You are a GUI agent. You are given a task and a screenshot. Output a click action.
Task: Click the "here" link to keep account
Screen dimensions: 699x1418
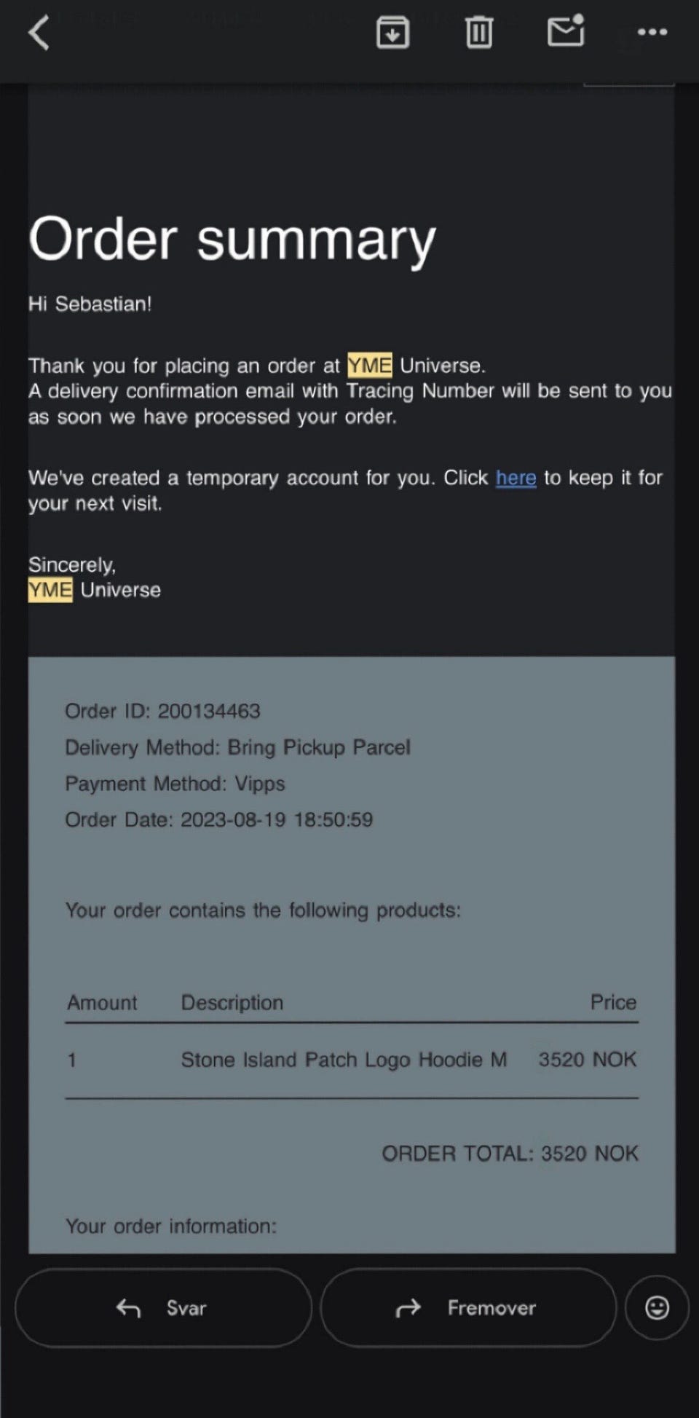click(516, 478)
